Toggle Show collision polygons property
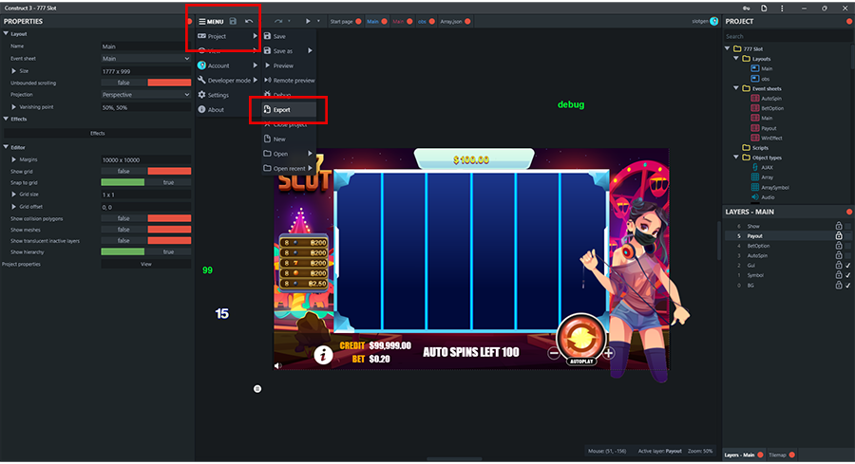The image size is (855, 464). 146,218
